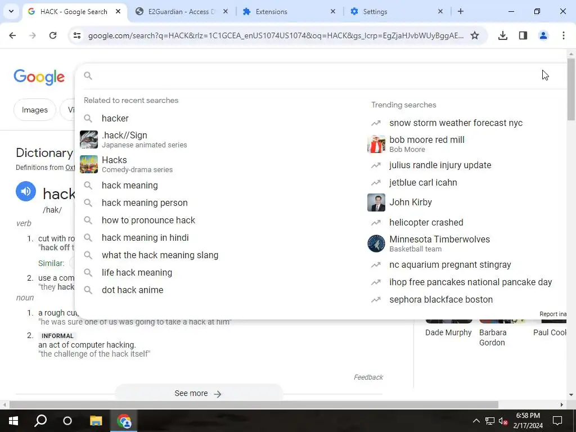Click the 'Report inappropriate' link
The height and width of the screenshot is (432, 576).
tap(553, 314)
